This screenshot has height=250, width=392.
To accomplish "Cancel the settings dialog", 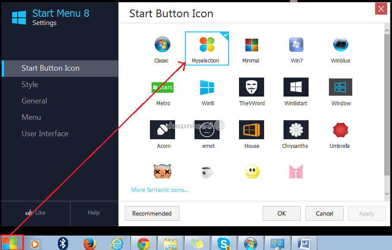I will [324, 213].
